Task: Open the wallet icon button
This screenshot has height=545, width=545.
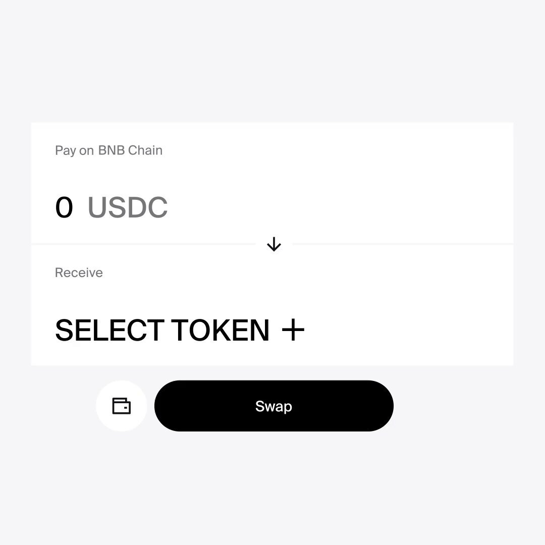Action: [121, 406]
